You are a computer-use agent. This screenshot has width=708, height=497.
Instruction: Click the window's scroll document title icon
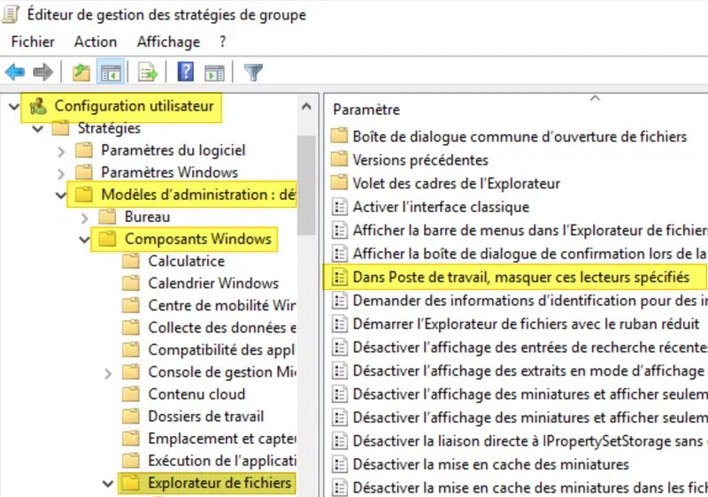click(11, 14)
